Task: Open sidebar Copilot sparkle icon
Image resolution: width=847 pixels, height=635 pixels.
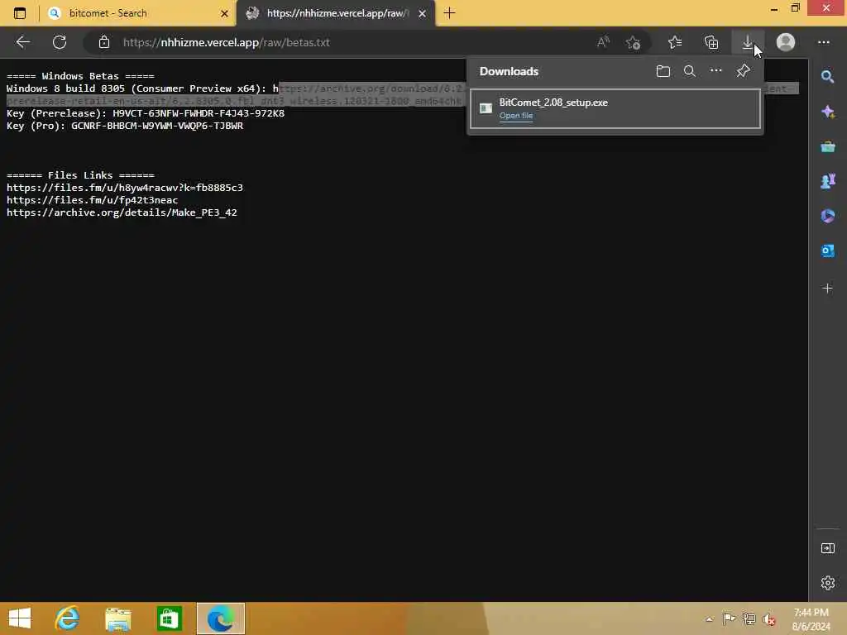Action: click(827, 112)
